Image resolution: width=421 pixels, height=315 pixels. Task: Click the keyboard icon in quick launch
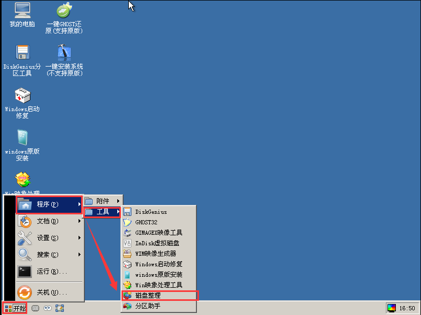pyautogui.click(x=36, y=308)
